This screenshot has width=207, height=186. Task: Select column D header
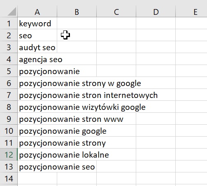click(156, 12)
